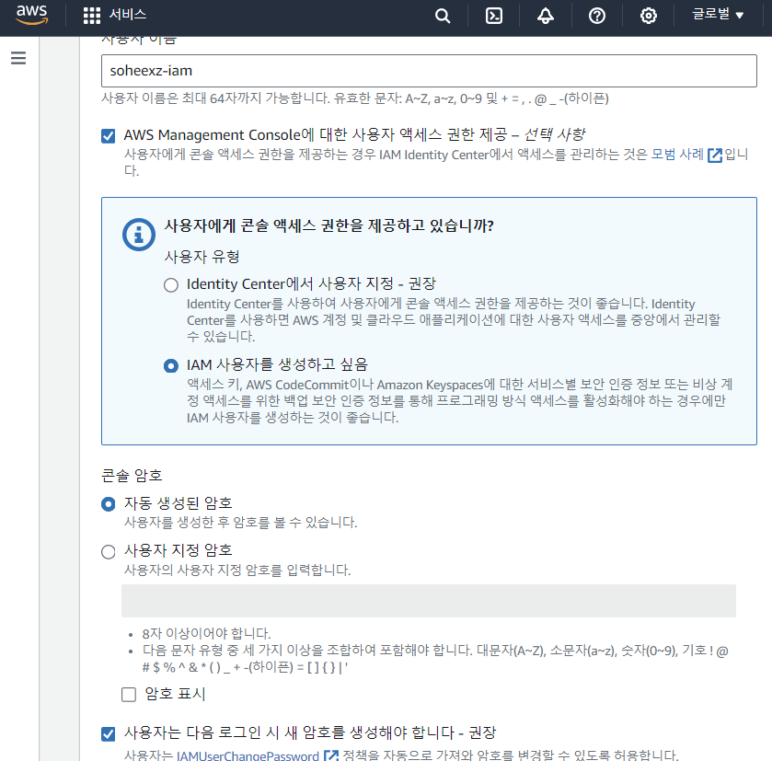This screenshot has width=772, height=761.
Task: Click '8자 이상이어야 합니다.' requirement text
Action: [206, 633]
